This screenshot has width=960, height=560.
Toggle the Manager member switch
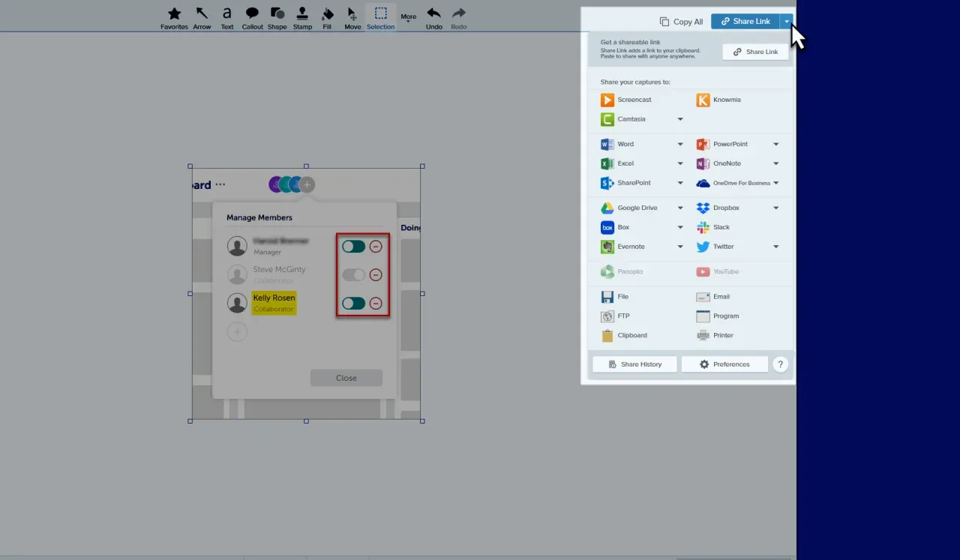click(354, 246)
